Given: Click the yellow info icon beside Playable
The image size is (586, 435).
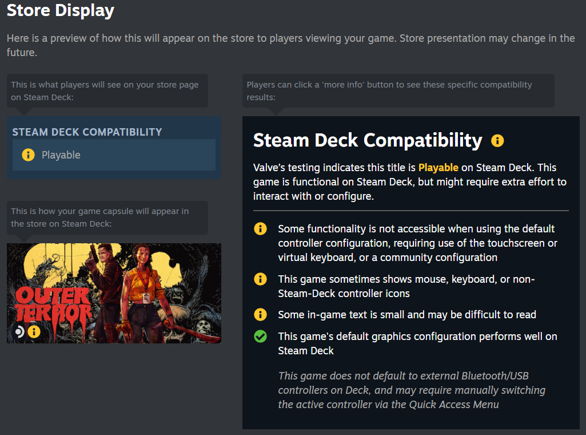Looking at the screenshot, I should (x=28, y=155).
